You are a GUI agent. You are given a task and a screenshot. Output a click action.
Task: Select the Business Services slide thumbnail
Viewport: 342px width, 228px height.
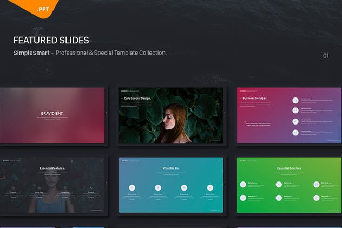[289, 115]
